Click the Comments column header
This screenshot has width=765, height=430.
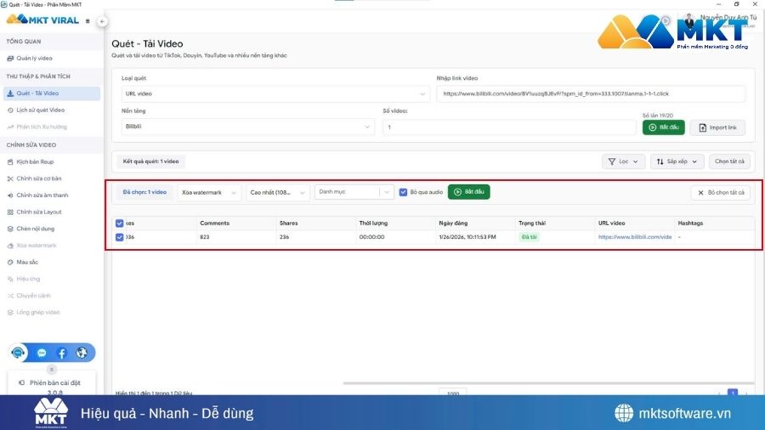pyautogui.click(x=215, y=223)
